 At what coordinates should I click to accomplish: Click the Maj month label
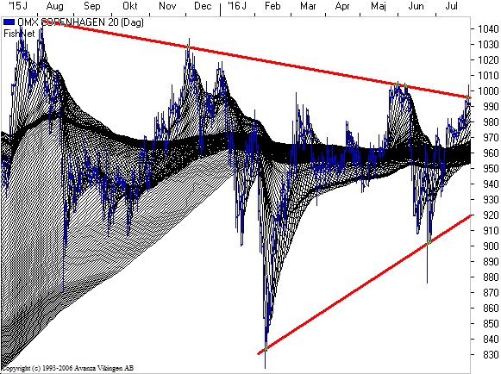(379, 6)
